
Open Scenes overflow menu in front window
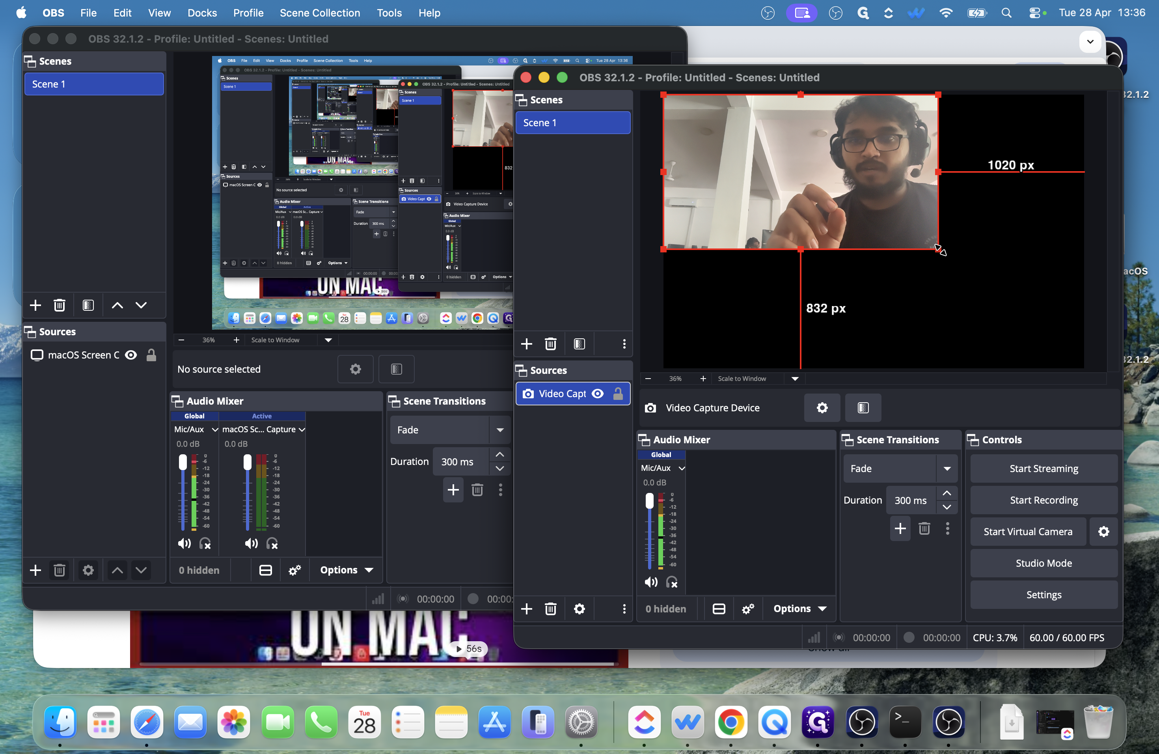tap(624, 344)
